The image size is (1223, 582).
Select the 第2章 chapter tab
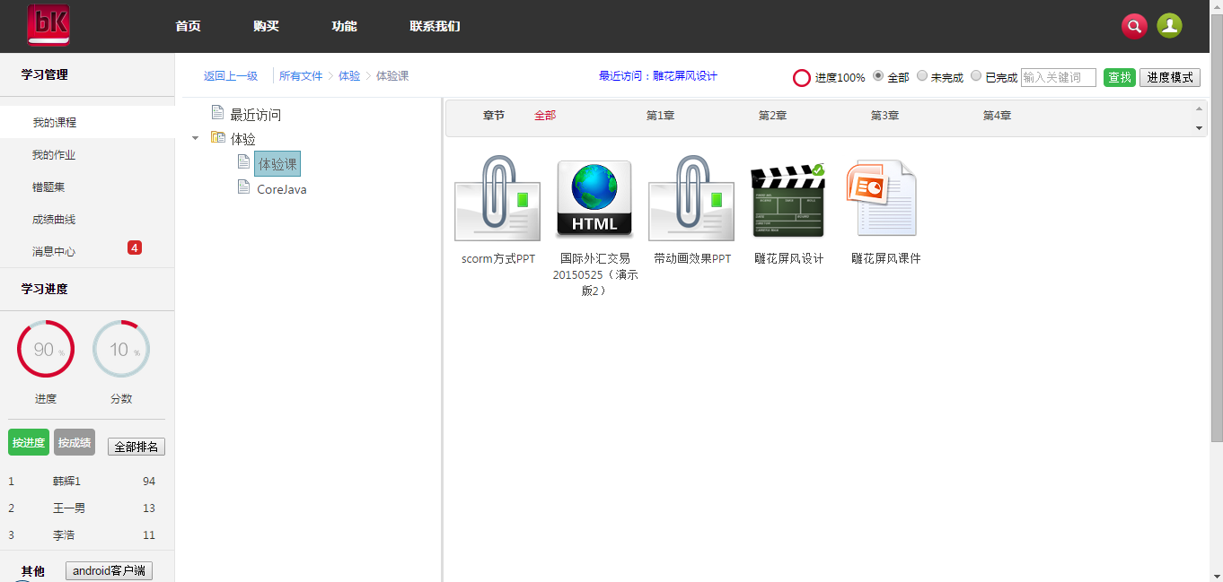(772, 116)
